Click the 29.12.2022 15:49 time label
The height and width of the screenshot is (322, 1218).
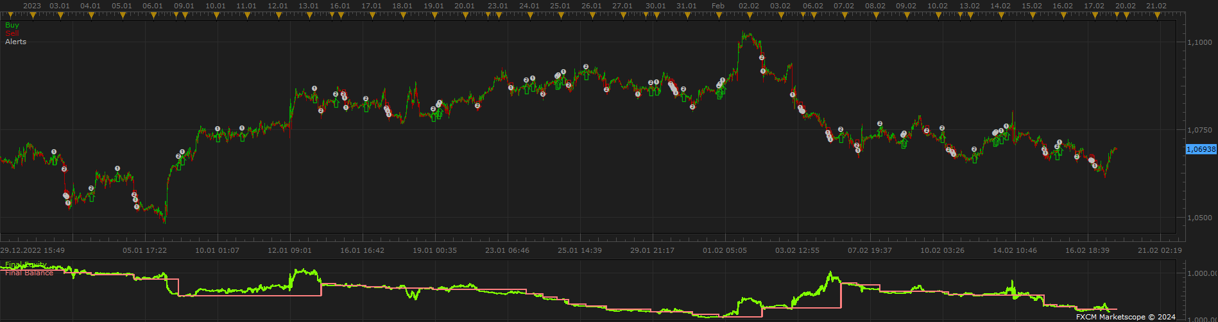coord(33,250)
